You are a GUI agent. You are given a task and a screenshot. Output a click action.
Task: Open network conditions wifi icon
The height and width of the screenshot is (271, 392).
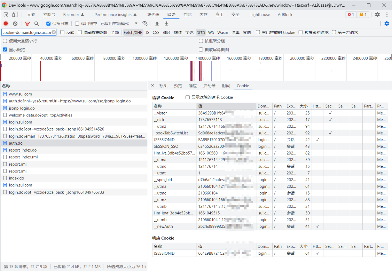(145, 24)
